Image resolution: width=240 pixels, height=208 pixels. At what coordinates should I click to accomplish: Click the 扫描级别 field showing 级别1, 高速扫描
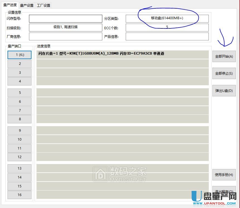point(66,28)
